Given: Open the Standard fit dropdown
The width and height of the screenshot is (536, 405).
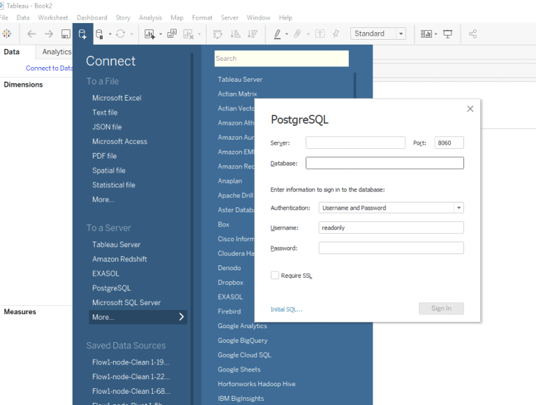Looking at the screenshot, I should tap(401, 34).
